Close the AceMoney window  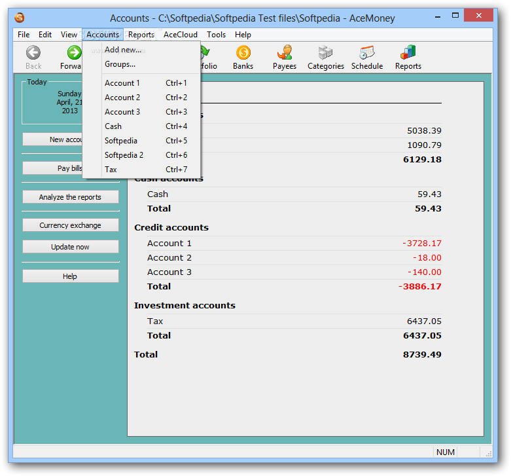[478, 15]
